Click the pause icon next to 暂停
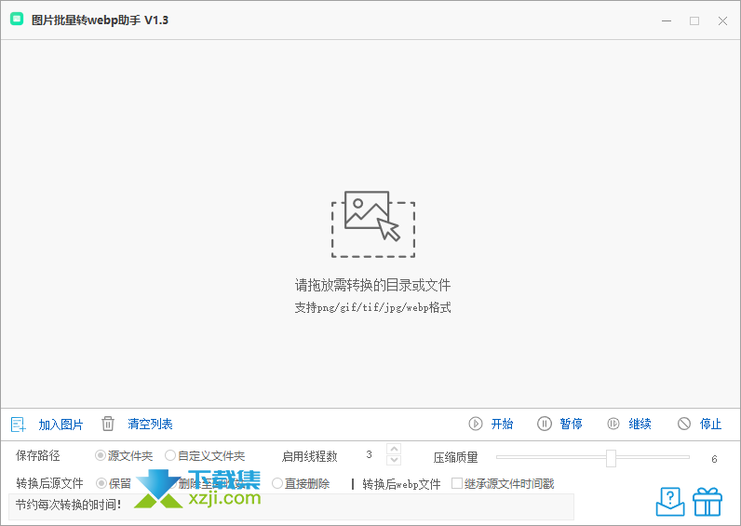Viewport: 741px width, 526px height. (x=544, y=424)
